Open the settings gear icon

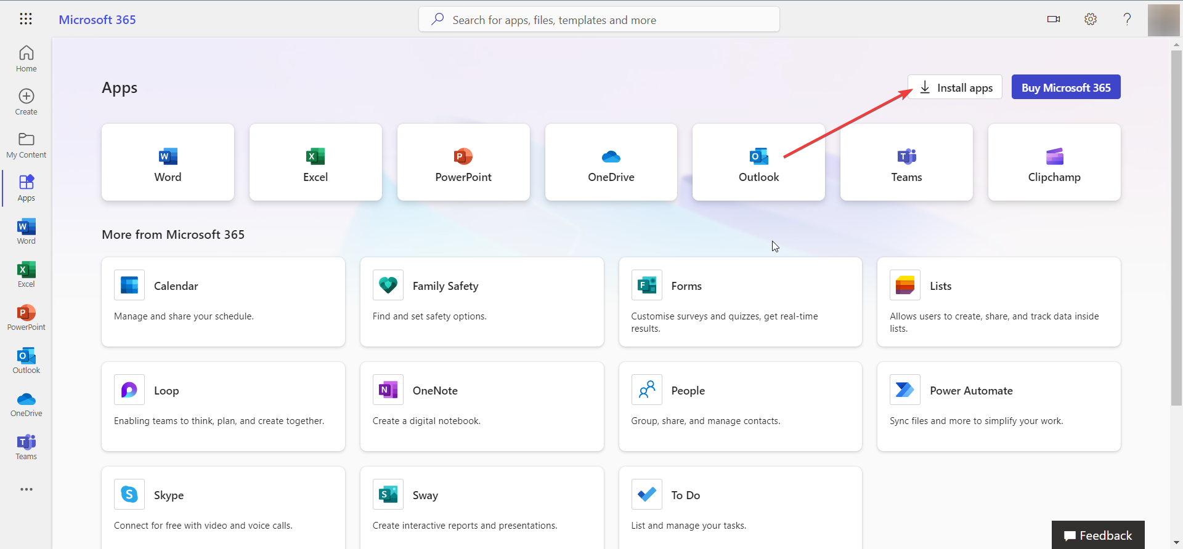point(1091,19)
